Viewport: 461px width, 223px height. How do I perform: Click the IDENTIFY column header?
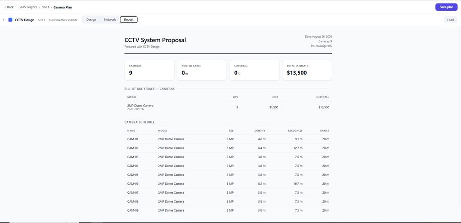click(x=260, y=130)
